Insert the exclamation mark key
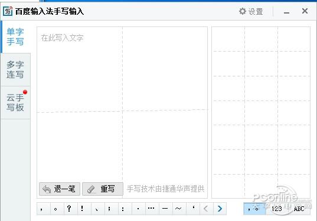Viewport: 317px width, 221px height. 84,209
